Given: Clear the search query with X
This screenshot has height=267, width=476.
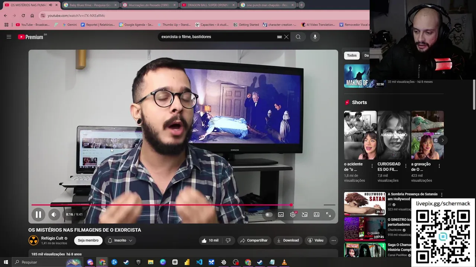Looking at the screenshot, I should coord(286,37).
